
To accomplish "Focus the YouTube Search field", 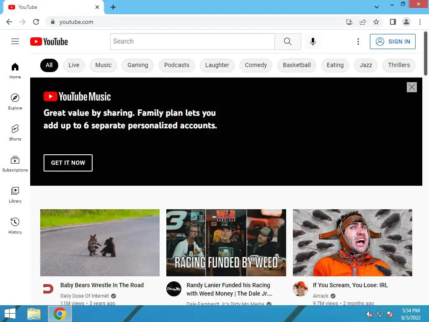I will point(192,42).
